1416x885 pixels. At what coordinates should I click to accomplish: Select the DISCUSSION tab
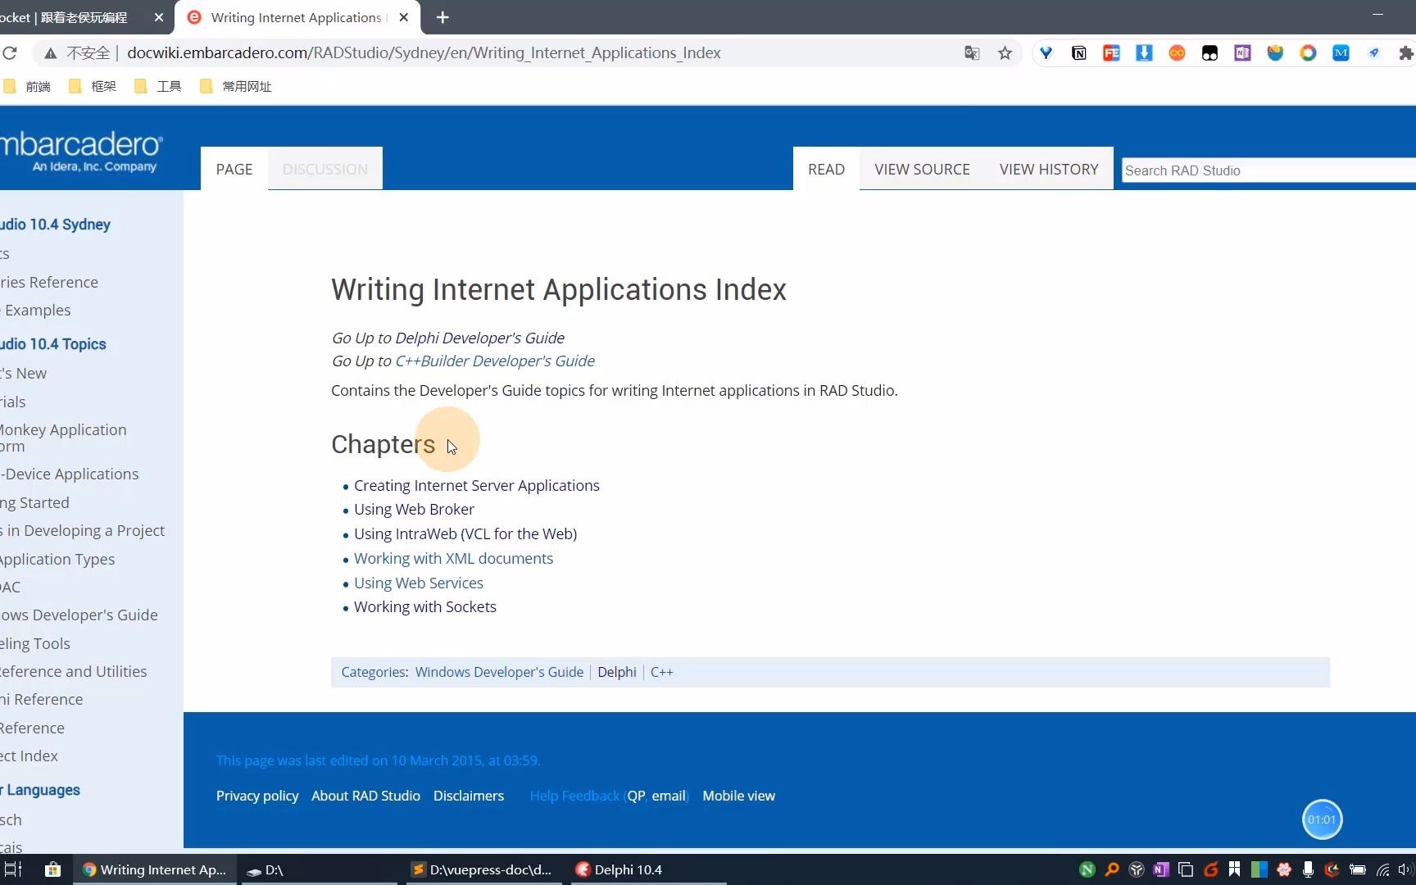pos(325,170)
